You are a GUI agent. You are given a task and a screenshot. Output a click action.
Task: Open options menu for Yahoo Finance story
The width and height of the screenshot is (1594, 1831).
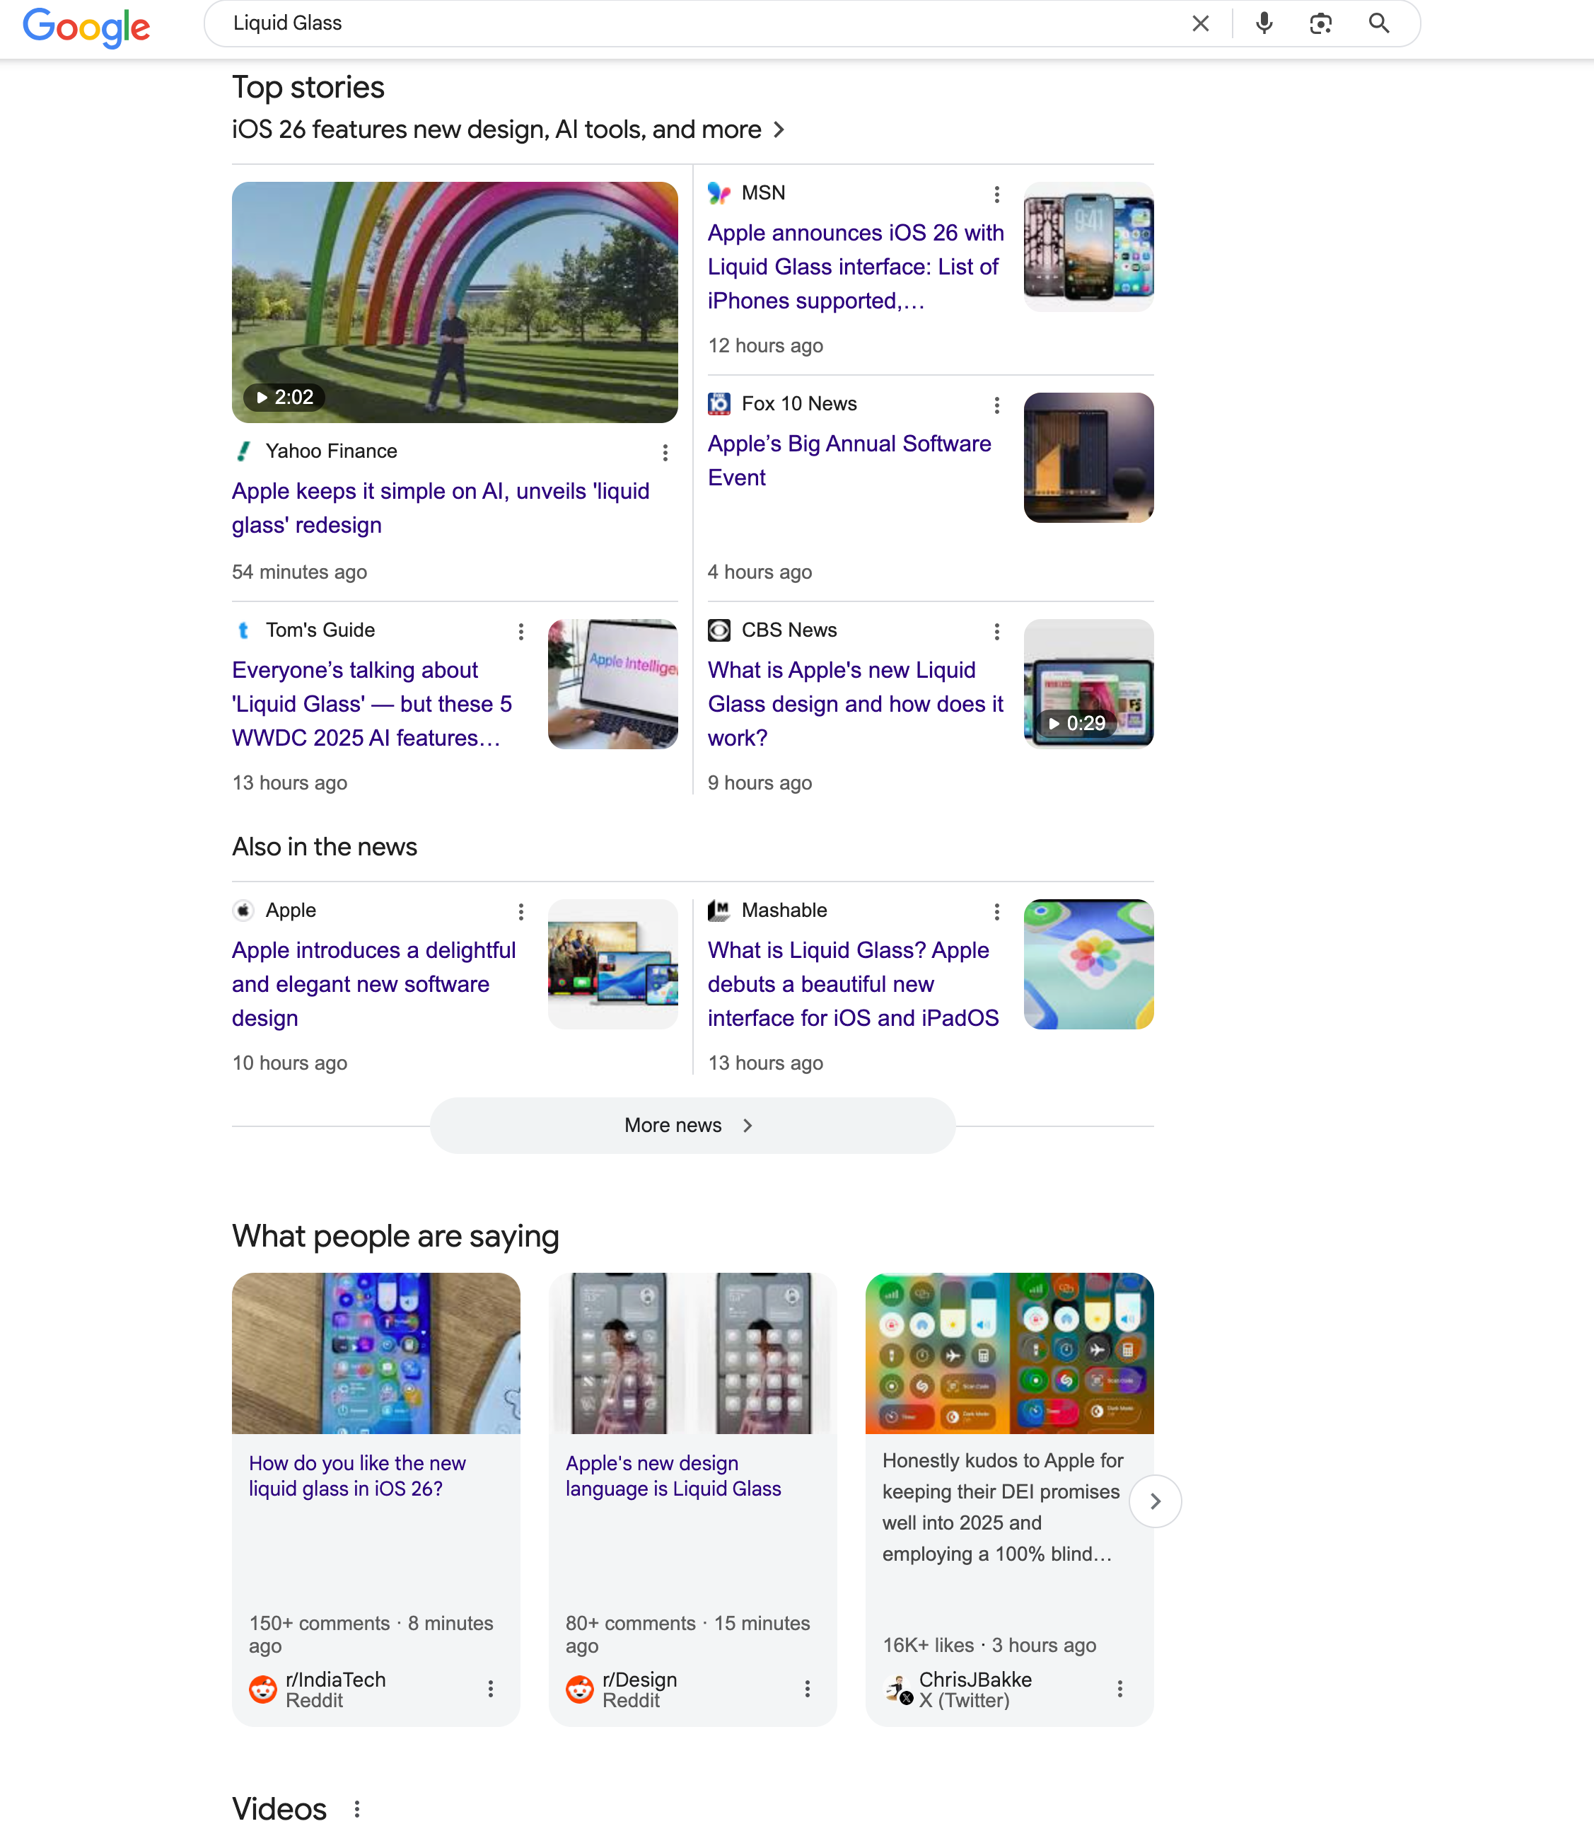tap(665, 453)
